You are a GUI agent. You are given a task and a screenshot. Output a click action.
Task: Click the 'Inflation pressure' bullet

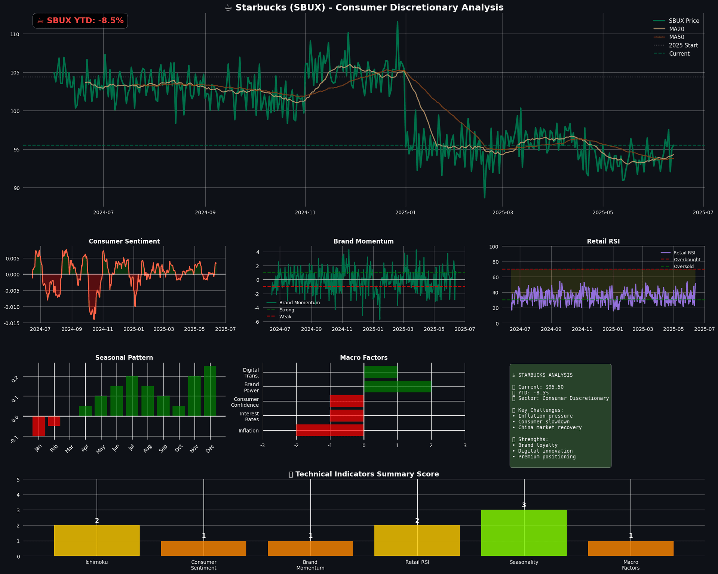click(542, 416)
